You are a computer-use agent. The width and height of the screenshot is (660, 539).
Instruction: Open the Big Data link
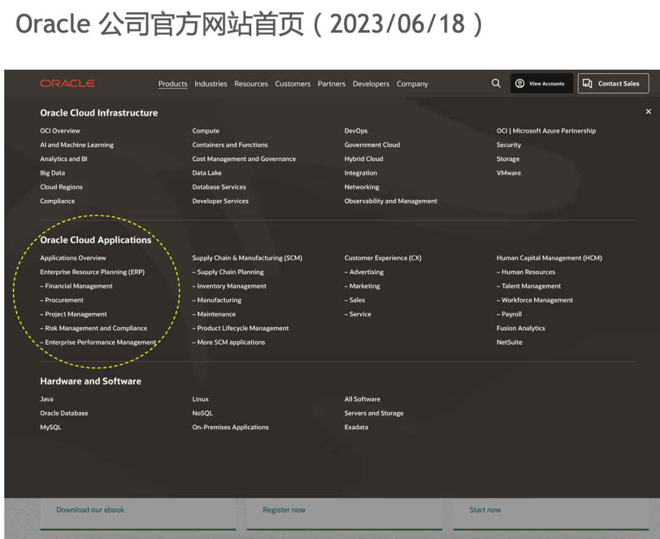coord(53,173)
